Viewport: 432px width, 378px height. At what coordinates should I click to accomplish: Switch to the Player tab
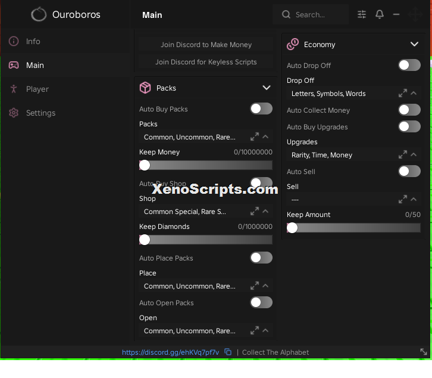pyautogui.click(x=65, y=89)
